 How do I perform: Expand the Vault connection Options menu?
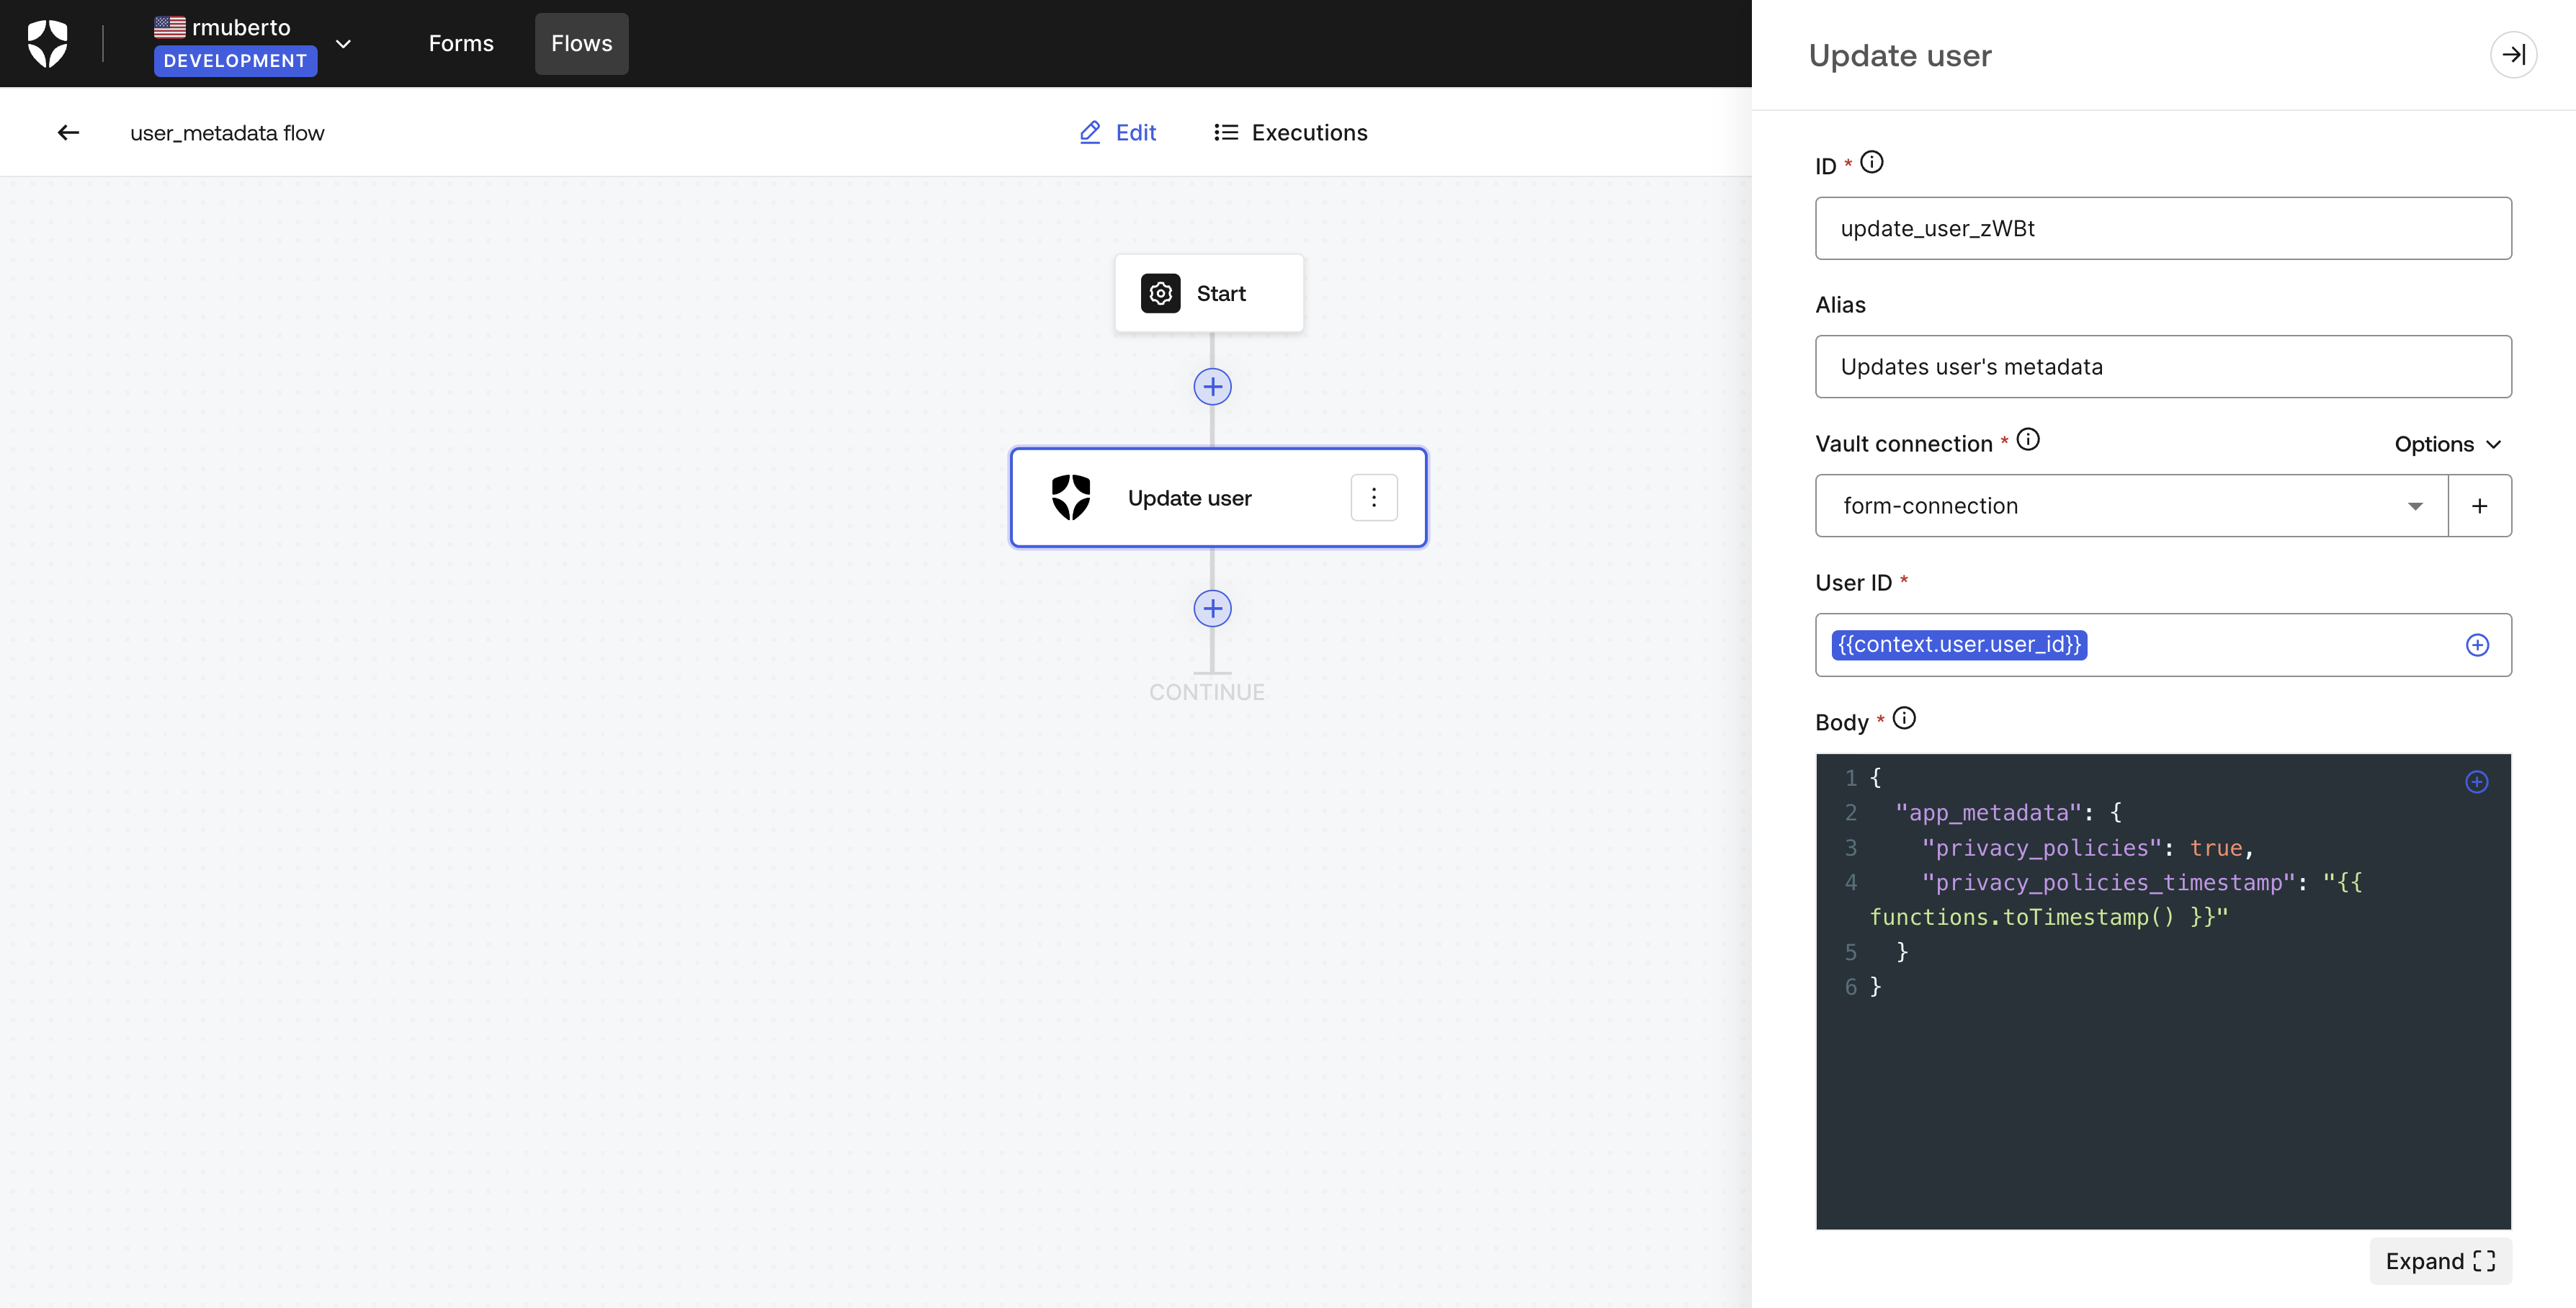click(x=2448, y=444)
